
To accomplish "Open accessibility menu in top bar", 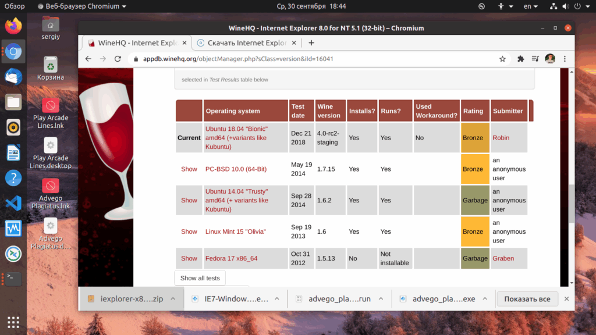I will [505, 6].
